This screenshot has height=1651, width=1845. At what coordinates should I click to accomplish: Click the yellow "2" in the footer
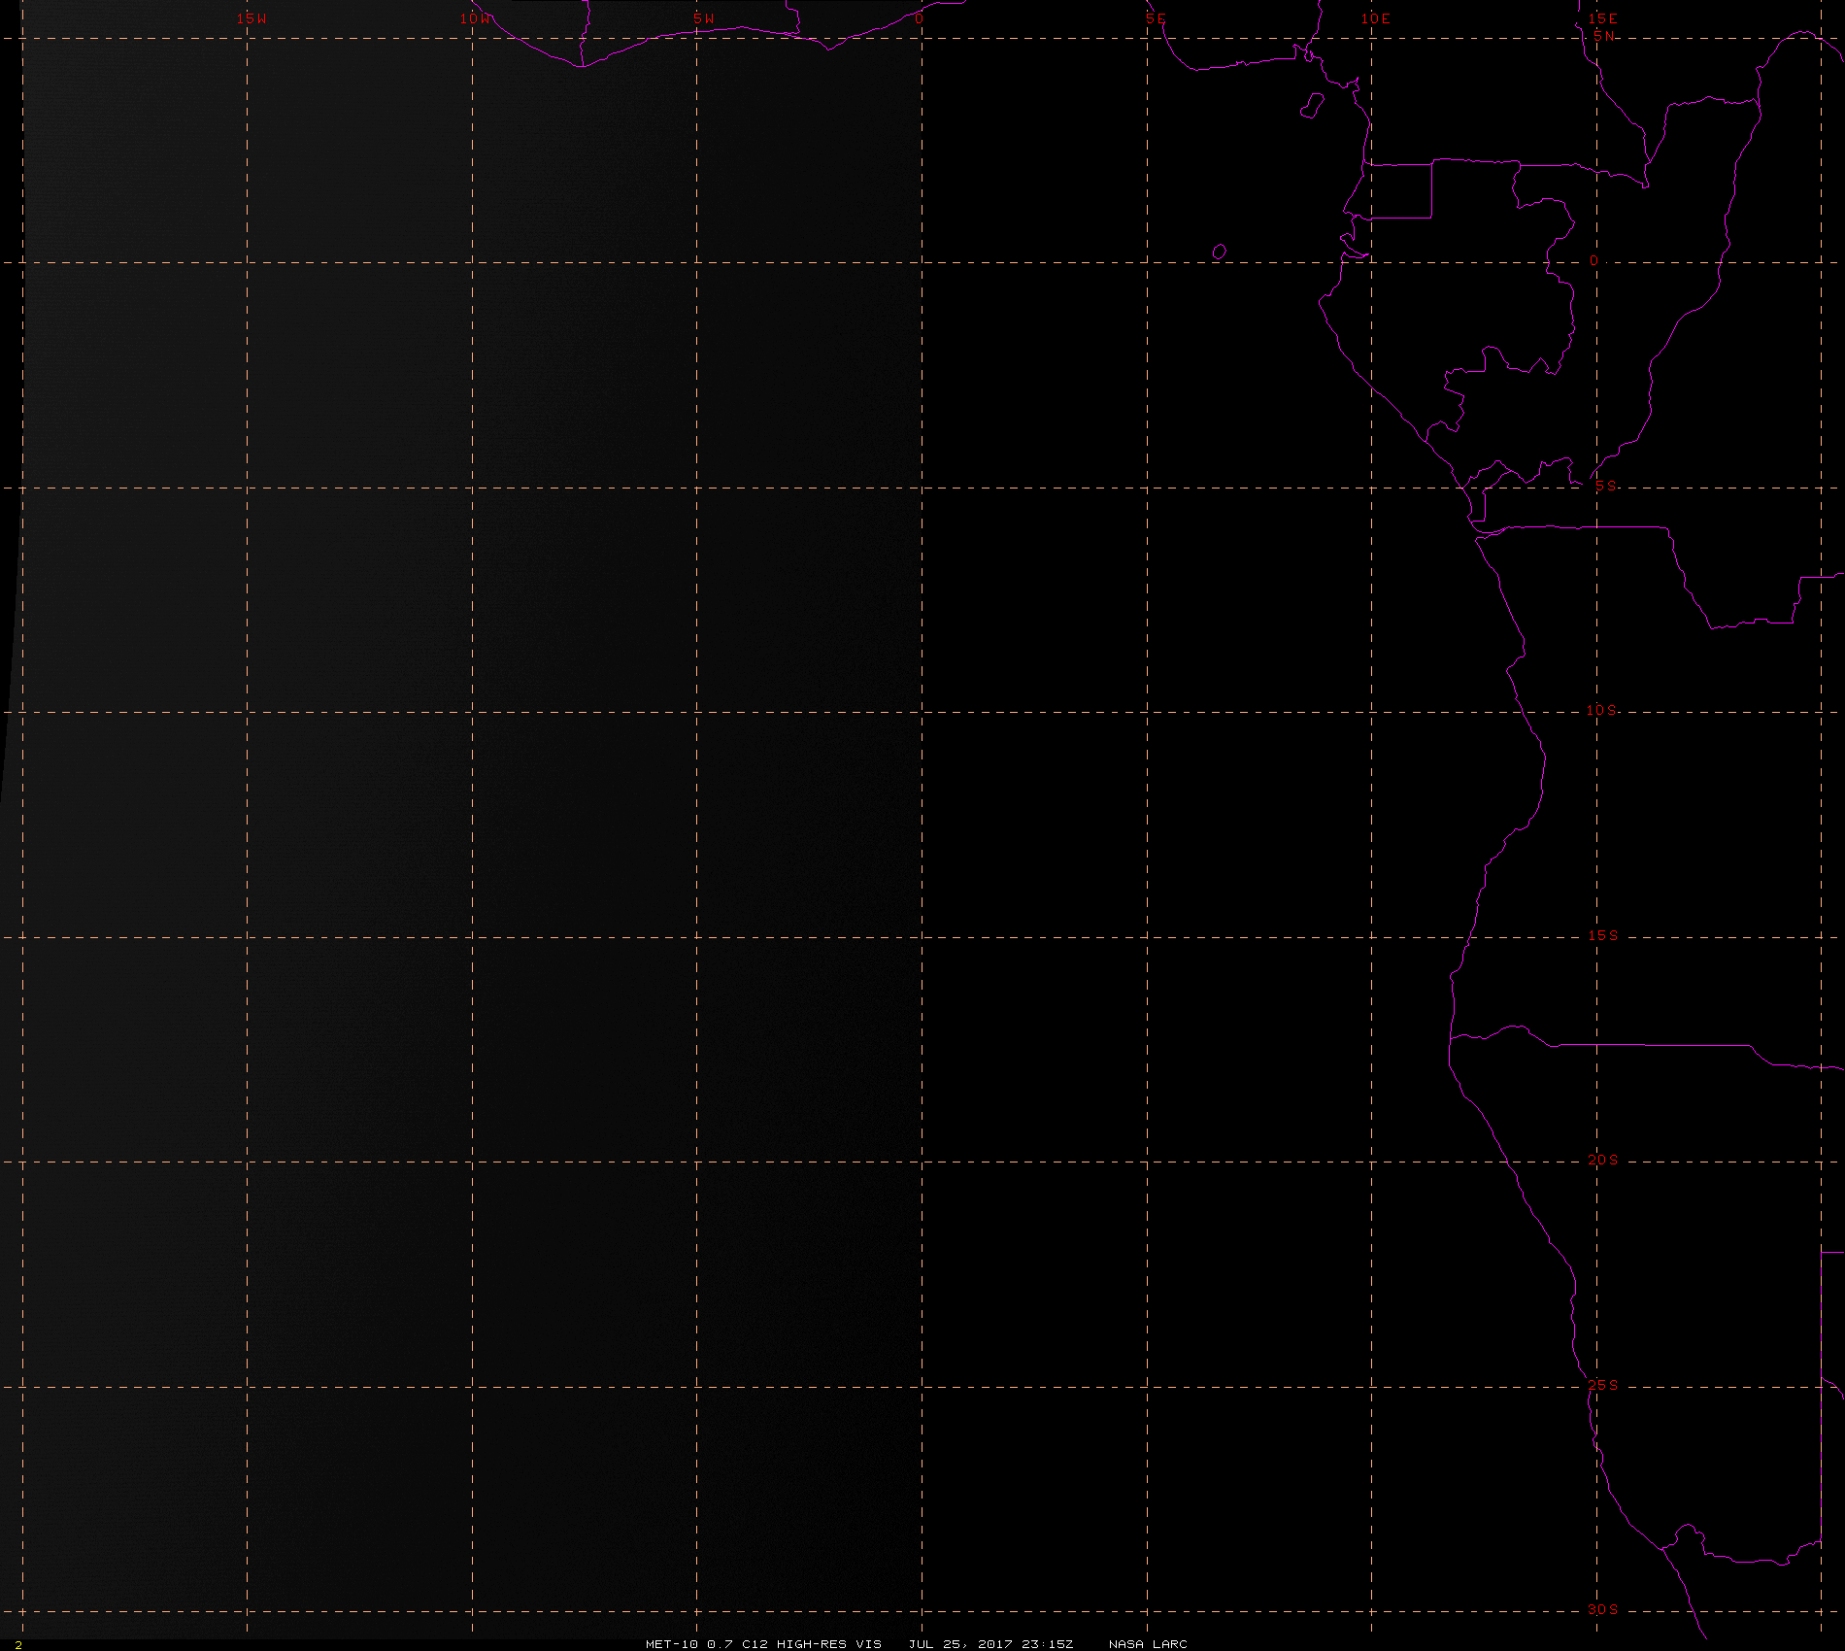[18, 1644]
